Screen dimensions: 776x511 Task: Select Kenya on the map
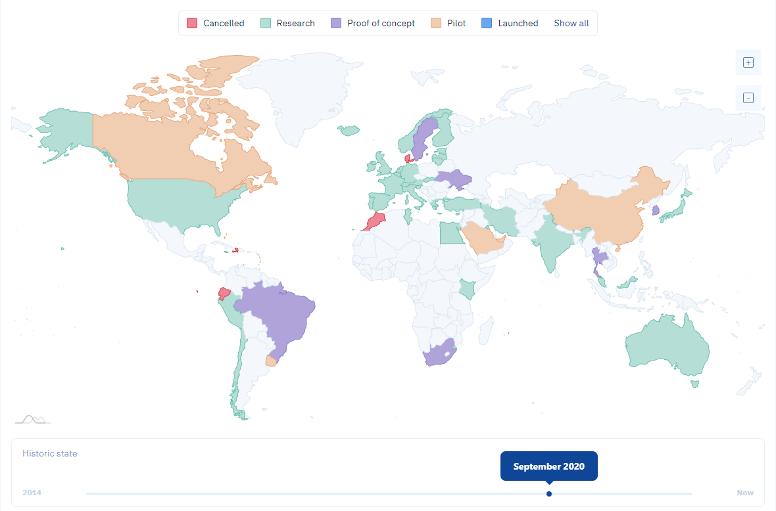click(x=468, y=289)
